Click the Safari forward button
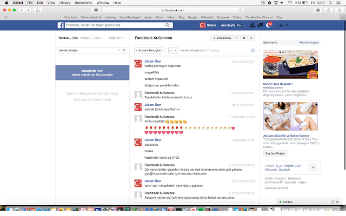Screen dimensions: 346x216 click(x=28, y=10)
